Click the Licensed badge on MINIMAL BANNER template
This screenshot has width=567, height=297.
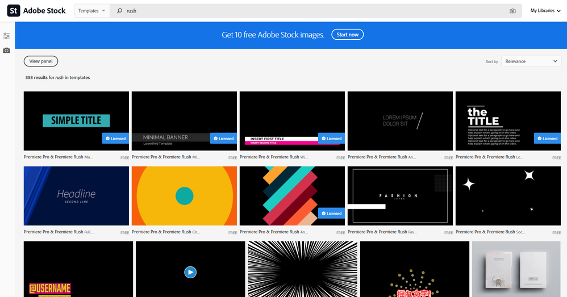tap(223, 139)
